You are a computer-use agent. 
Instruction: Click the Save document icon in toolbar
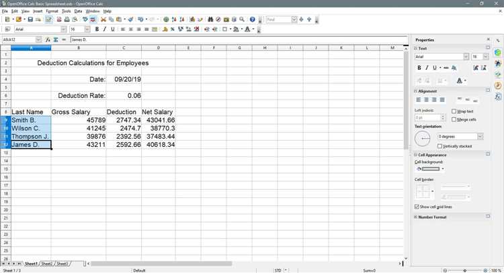[x=30, y=19]
